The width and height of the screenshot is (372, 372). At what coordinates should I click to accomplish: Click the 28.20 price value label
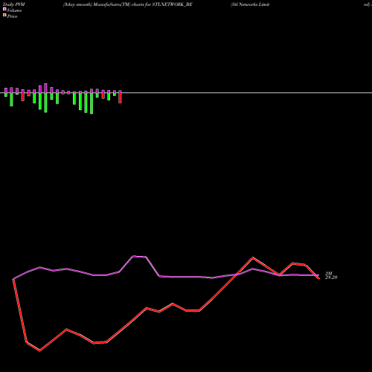(x=331, y=278)
